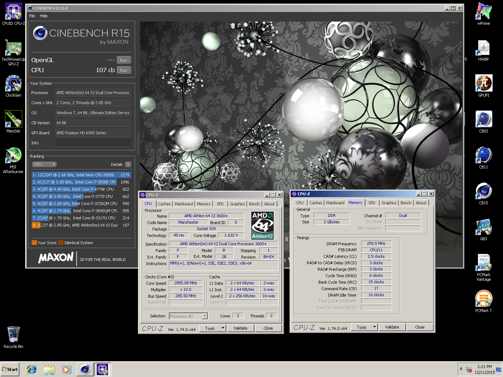The width and height of the screenshot is (503, 377).
Task: Open SPD tab in right CPU-Z window
Action: pyautogui.click(x=372, y=203)
